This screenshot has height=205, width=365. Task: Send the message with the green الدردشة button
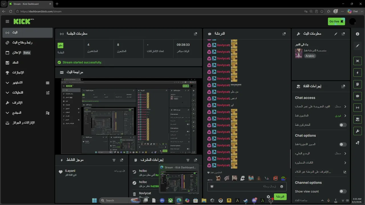coord(280,197)
